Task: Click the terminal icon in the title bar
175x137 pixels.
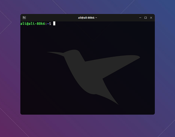Action: (24, 18)
